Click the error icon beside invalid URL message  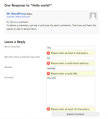pos(48,73)
